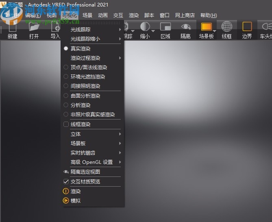The width and height of the screenshot is (272, 222).
Task: Open the 编辑(E) menu
Action: (33, 15)
